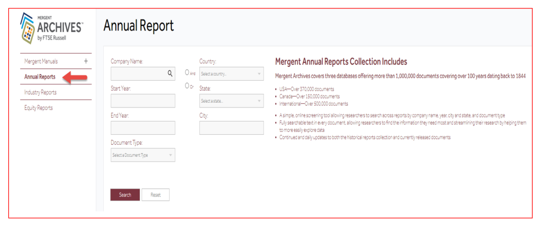
Task: Open the Select a country dropdown
Action: [x=232, y=74]
